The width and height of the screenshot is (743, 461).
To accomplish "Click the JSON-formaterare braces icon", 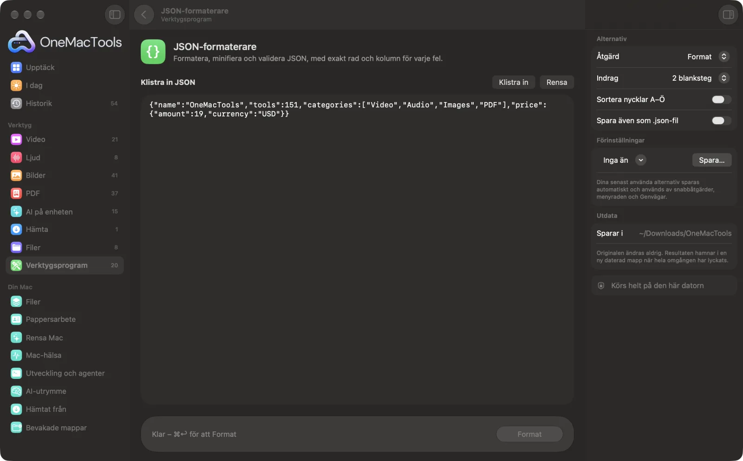I will [x=153, y=51].
